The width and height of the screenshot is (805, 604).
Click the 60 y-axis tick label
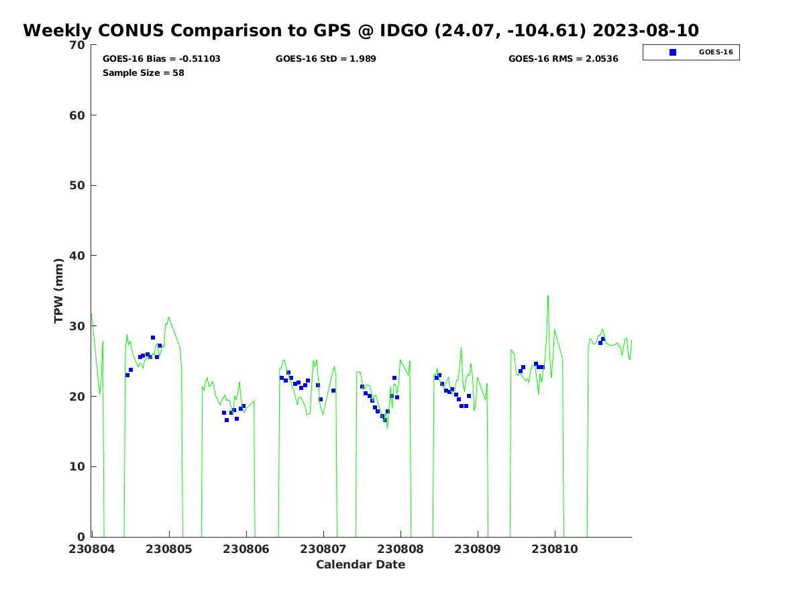point(78,115)
